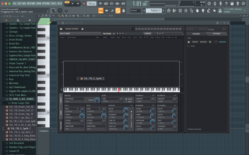Open the Play Mode Poly dropdown
The width and height of the screenshot is (249, 155).
(74, 101)
